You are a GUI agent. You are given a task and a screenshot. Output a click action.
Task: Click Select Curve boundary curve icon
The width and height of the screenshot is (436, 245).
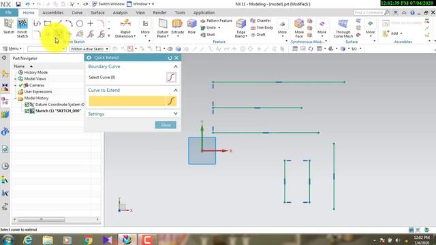pos(171,77)
